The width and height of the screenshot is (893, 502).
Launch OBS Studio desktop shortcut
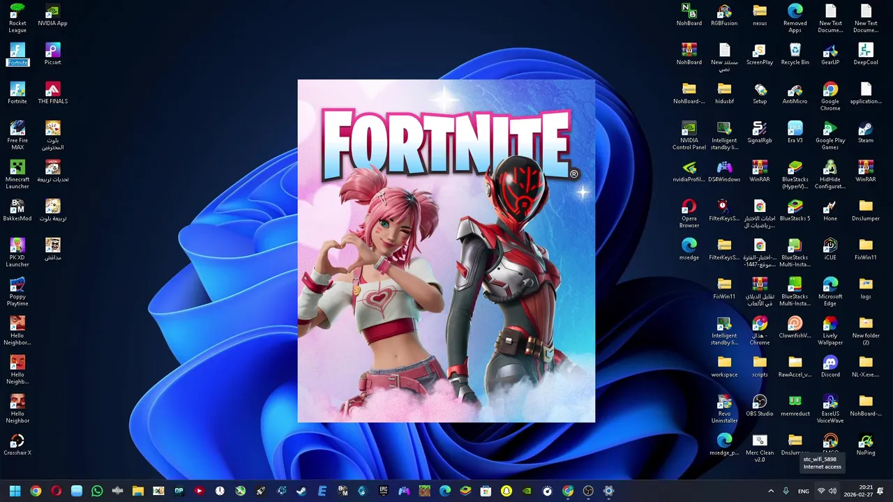tap(760, 405)
